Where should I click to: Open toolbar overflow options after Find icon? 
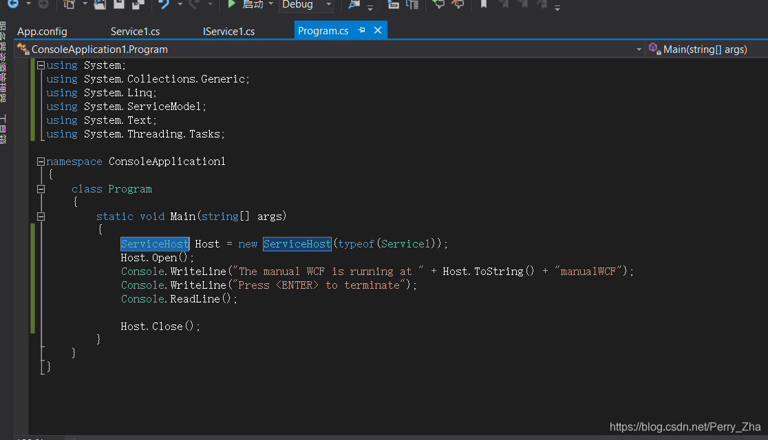tap(370, 8)
